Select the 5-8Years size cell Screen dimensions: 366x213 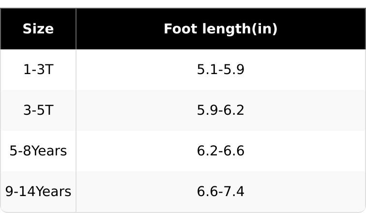pyautogui.click(x=38, y=151)
